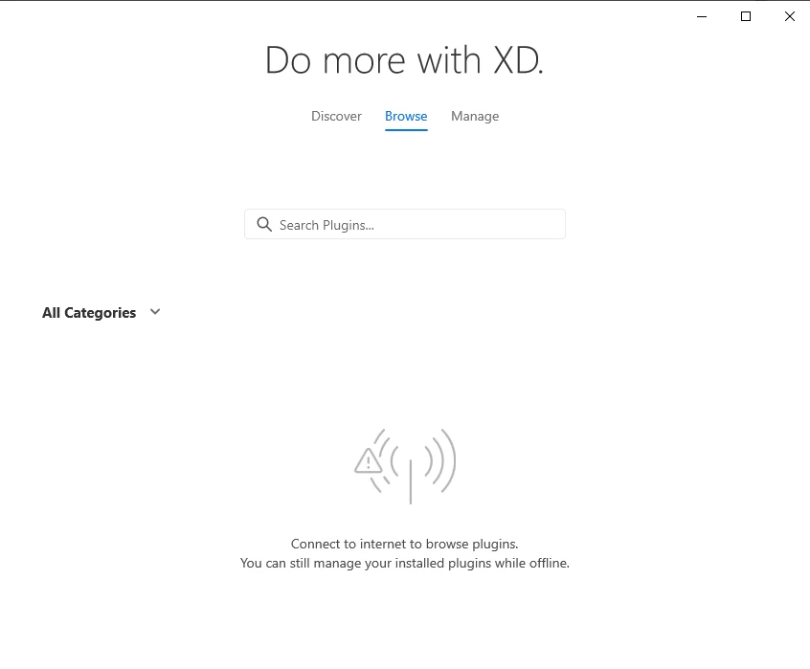The image size is (810, 669).
Task: Open the All Categories dropdown
Action: pyautogui.click(x=101, y=312)
